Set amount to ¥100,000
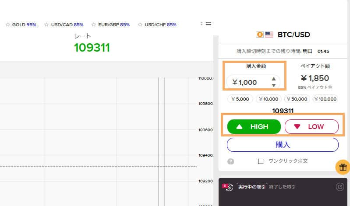 pos(325,99)
